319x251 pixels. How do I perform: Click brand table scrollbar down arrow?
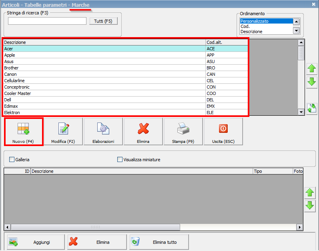click(x=301, y=112)
